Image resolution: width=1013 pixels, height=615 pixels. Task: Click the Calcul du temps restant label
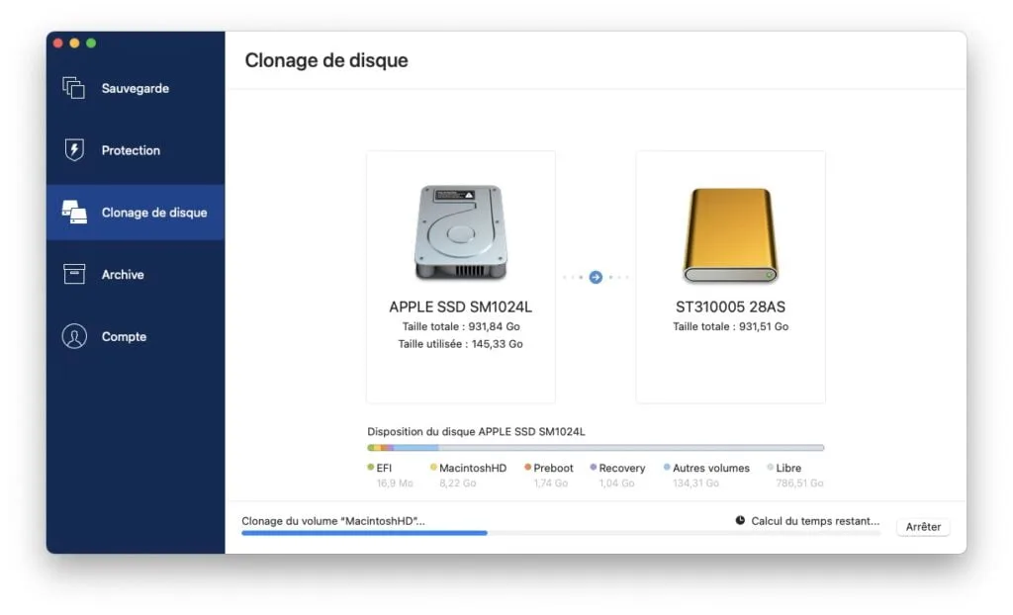(813, 520)
